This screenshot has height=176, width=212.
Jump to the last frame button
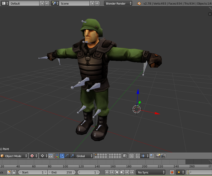(x=132, y=172)
